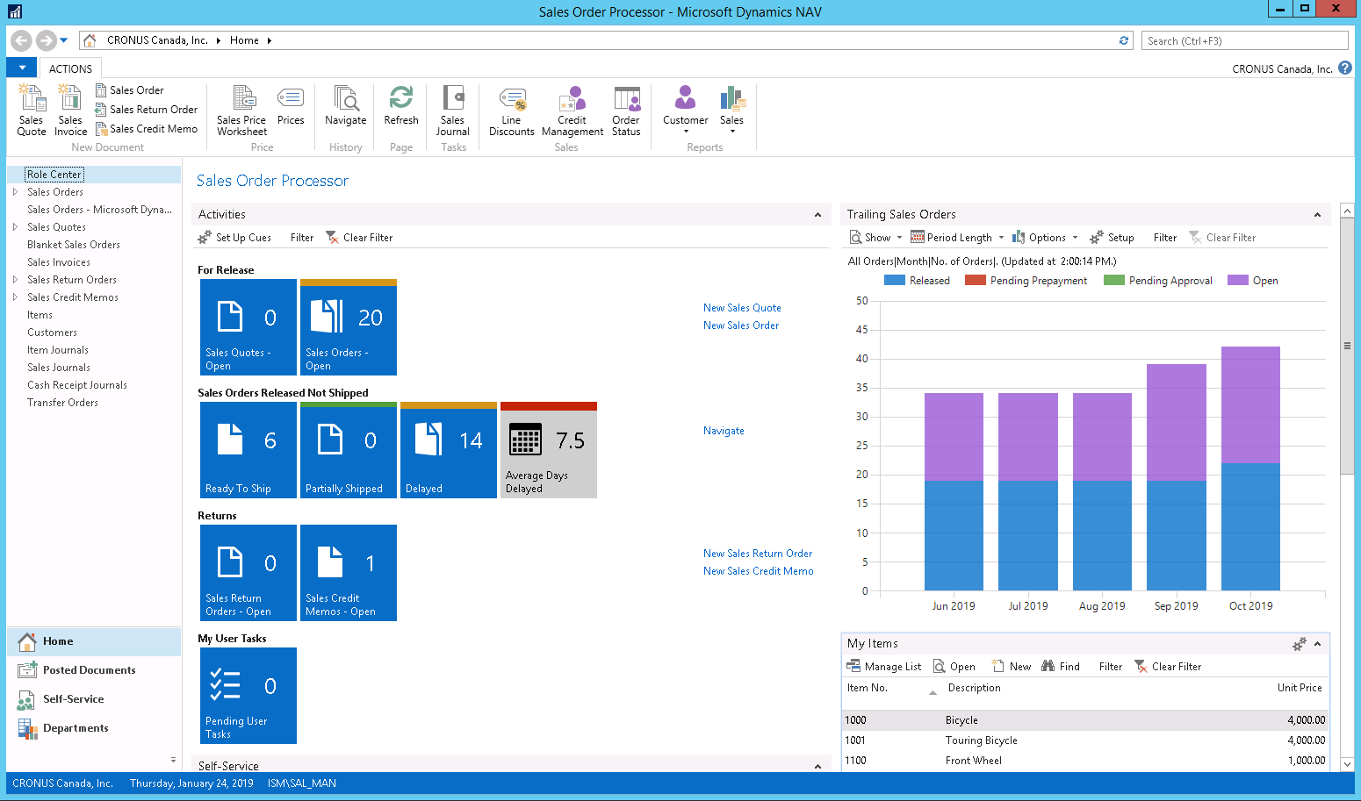Click the Oct 2019 Open bar segment
Image resolution: width=1361 pixels, height=801 pixels.
click(1250, 404)
